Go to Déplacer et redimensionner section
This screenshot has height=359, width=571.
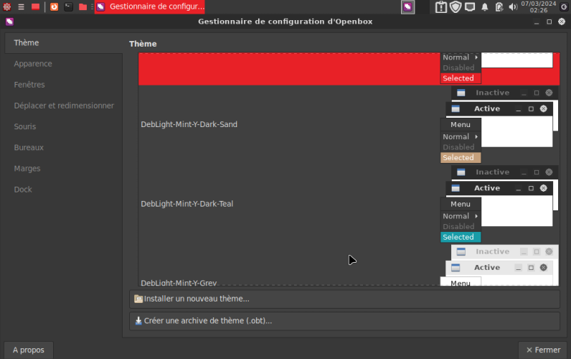[x=64, y=106]
